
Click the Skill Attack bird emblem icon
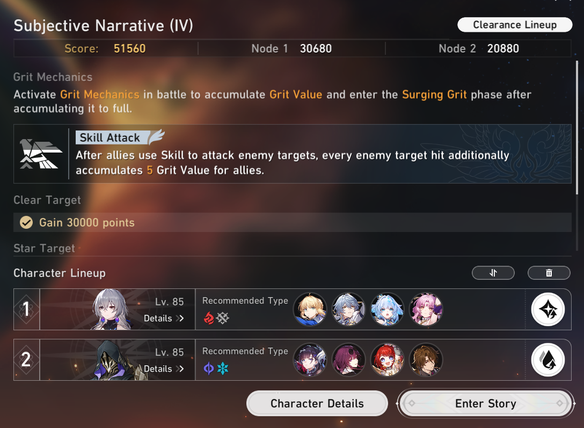tap(41, 154)
